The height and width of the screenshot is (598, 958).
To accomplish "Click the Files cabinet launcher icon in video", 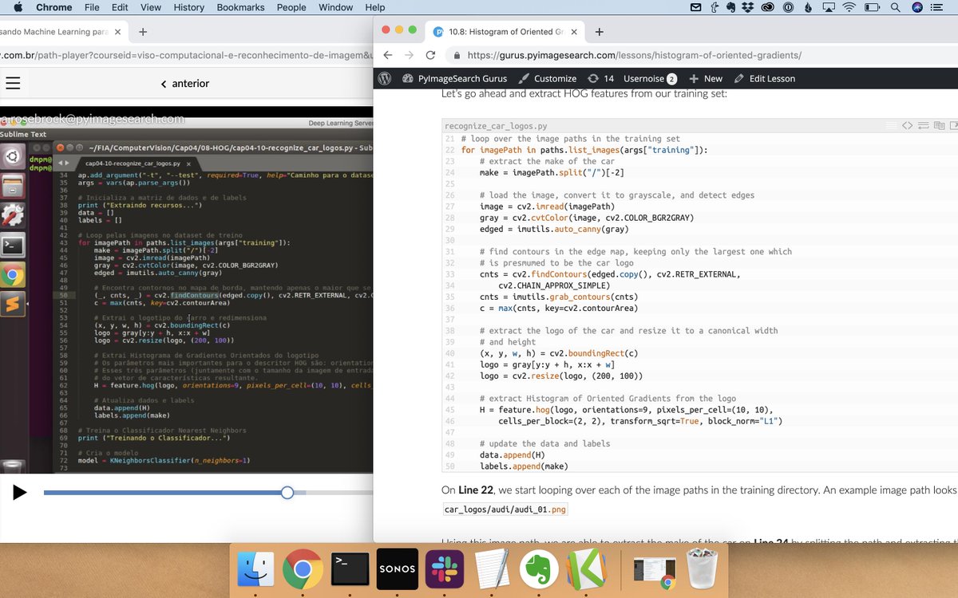I will pyautogui.click(x=13, y=187).
